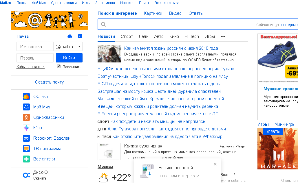Click the Мой Мир sidebar icon

[x=26, y=107]
